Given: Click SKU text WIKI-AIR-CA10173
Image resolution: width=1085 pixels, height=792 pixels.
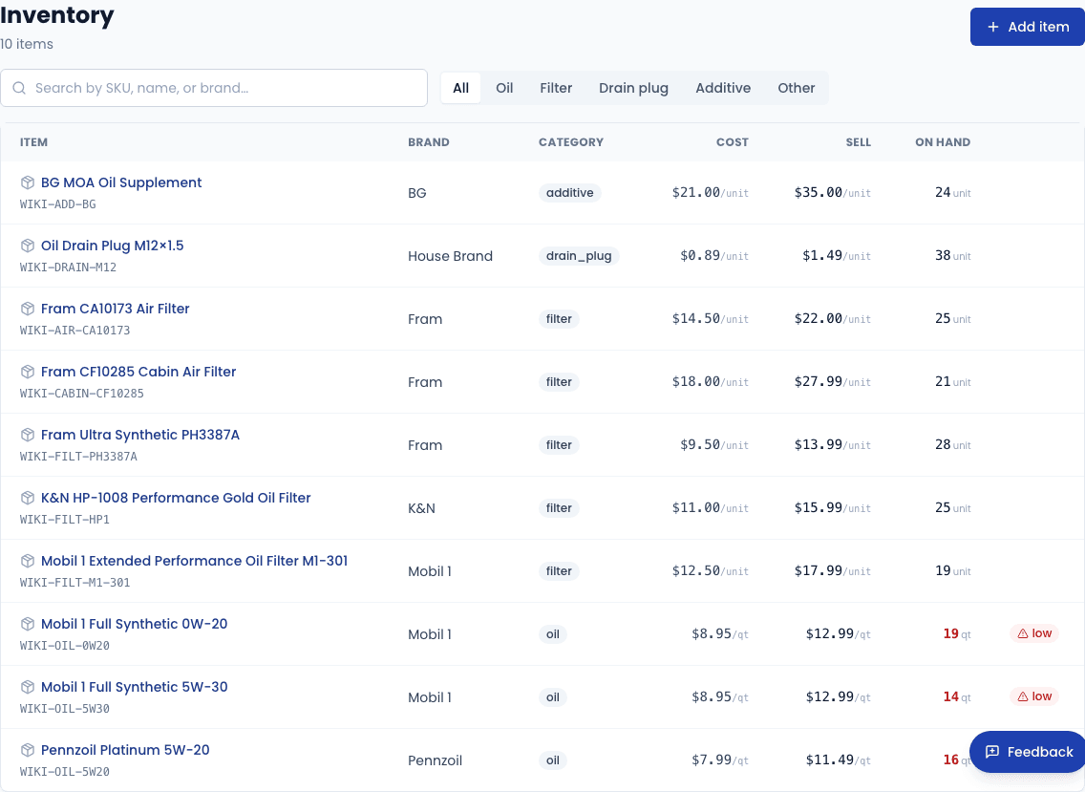Looking at the screenshot, I should point(74,331).
